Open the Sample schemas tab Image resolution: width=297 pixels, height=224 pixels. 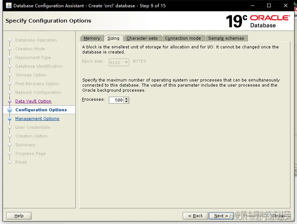pos(226,38)
